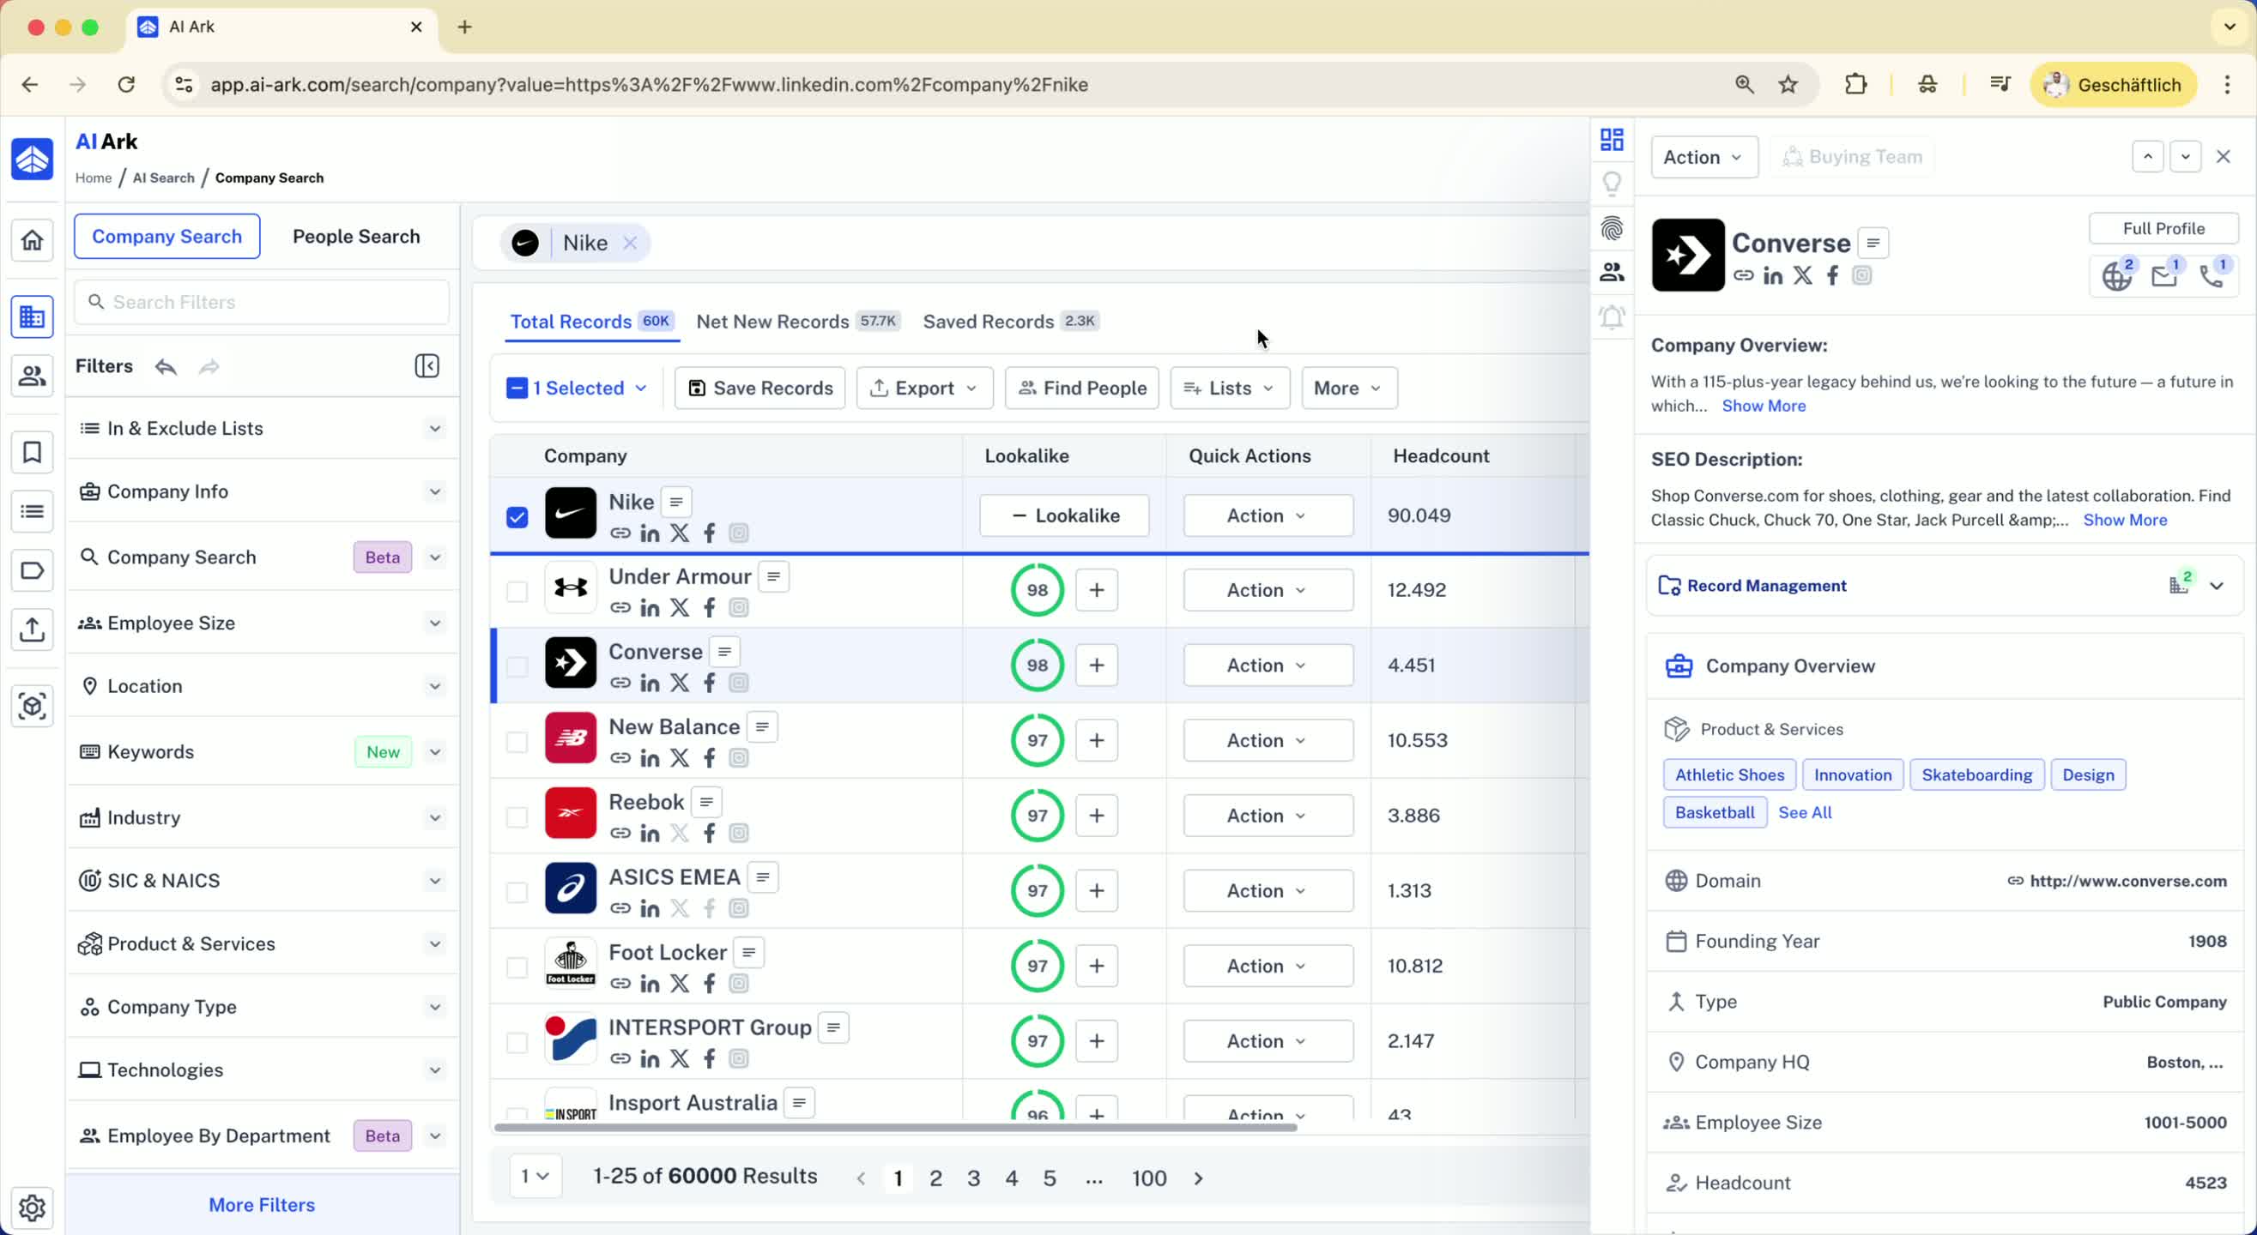Click the phone icon in Converse profile
Screen dimensions: 2257x1235
pyautogui.click(x=2211, y=277)
